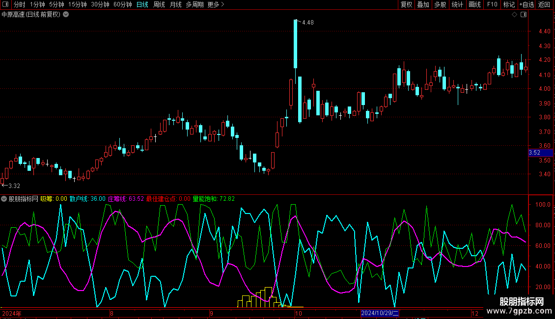Image resolution: width=555 pixels, height=319 pixels.
Task: Select the 5分钟 period tab
Action: 56,4
